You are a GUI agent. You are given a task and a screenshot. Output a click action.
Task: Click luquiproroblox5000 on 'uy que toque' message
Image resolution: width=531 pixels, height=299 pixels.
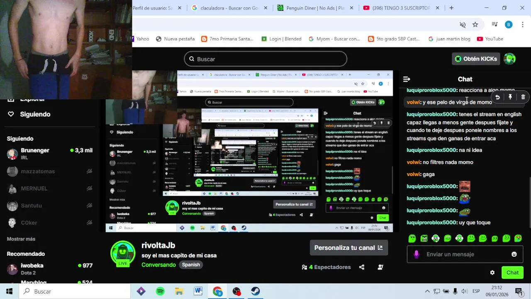tap(431, 223)
